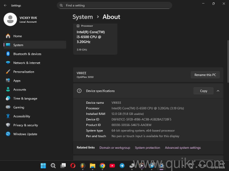This screenshot has width=229, height=171.
Task: Click the vertical scrollbar of the About page
Action: click(x=228, y=61)
